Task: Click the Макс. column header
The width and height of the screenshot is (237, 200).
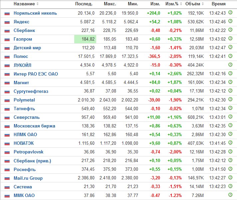Action: (110, 4)
